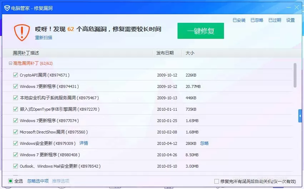This screenshot has width=304, height=189.
Task: Toggle the 全选 select-all checkbox
Action: pyautogui.click(x=10, y=181)
